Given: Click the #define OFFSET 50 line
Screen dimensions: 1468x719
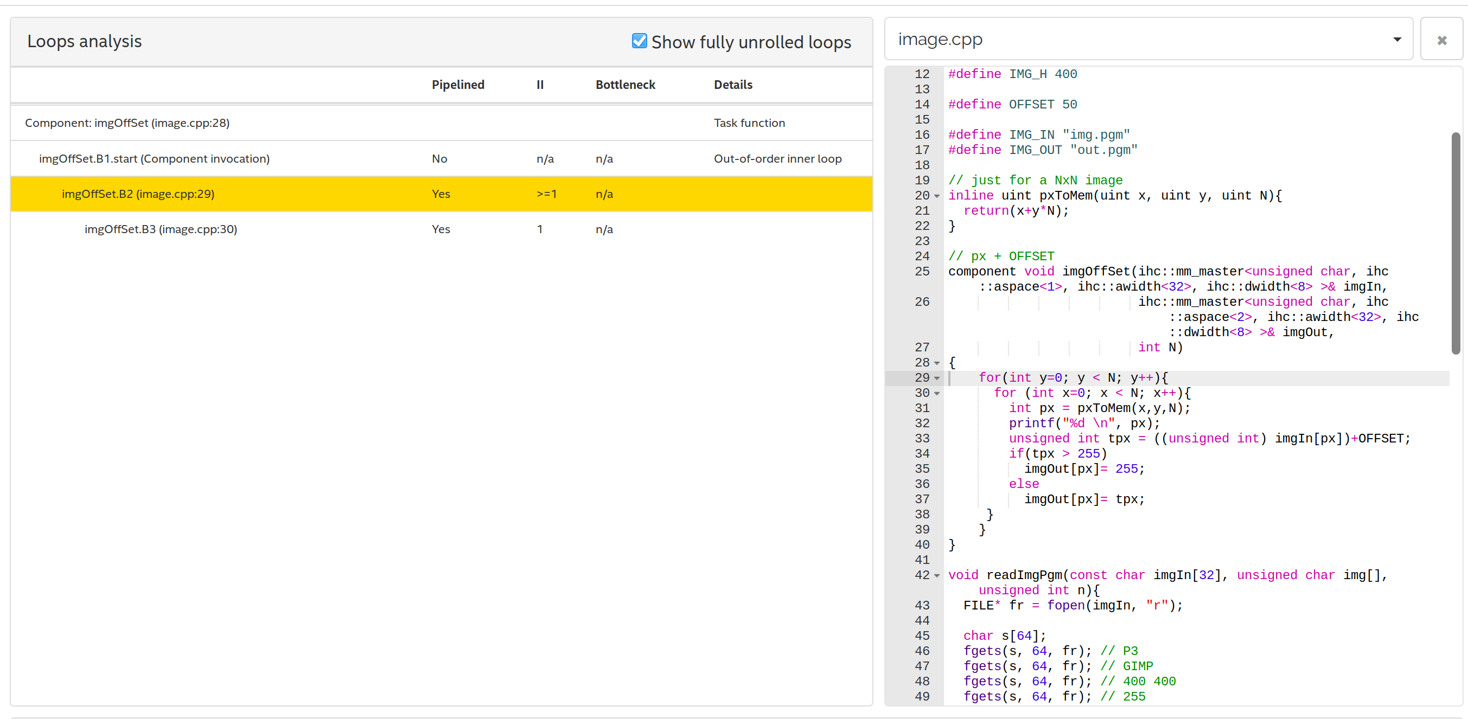Looking at the screenshot, I should (x=1012, y=105).
